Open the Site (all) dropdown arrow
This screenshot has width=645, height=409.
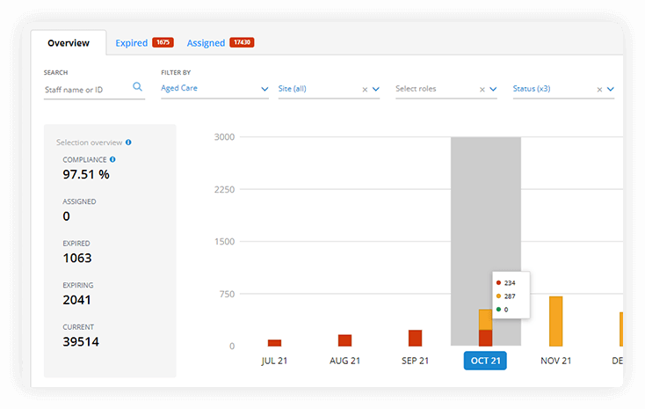coord(376,89)
